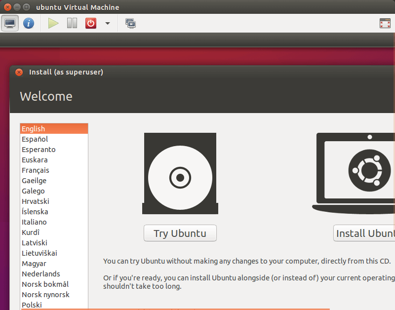Choose Français in the language list
This screenshot has width=395, height=310.
point(36,170)
